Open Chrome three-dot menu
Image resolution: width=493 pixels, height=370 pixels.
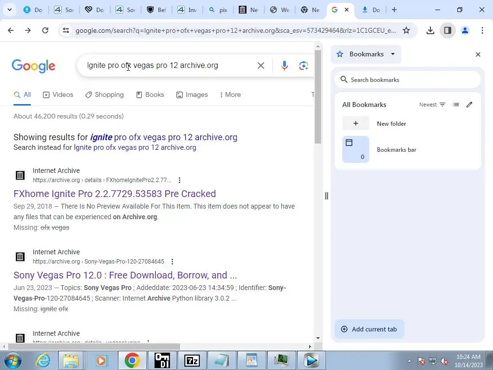pyautogui.click(x=482, y=30)
